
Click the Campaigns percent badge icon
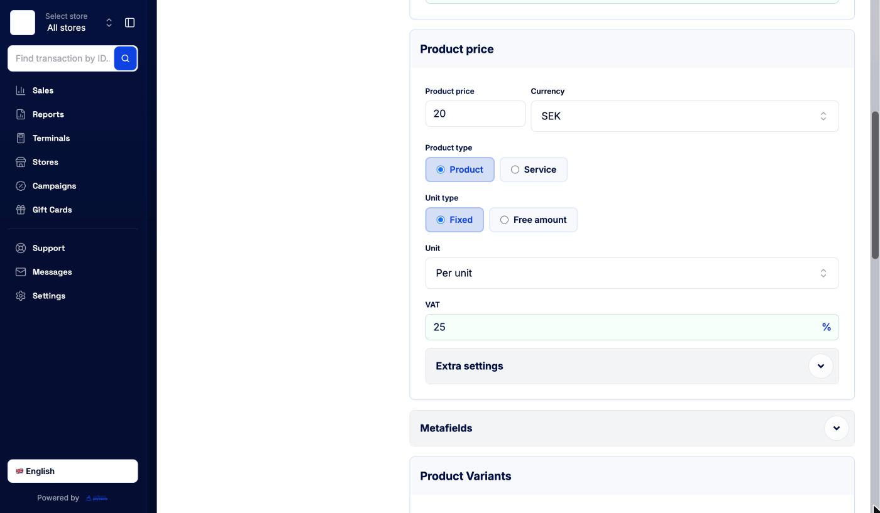[21, 186]
